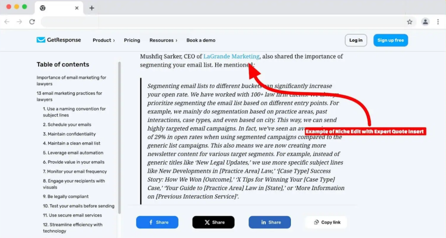This screenshot has height=238, width=446.
Task: Expand the Product menu
Action: coord(104,40)
